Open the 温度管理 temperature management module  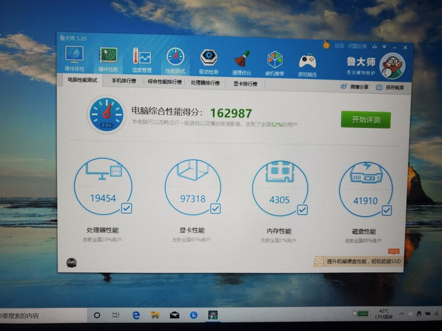142,60
